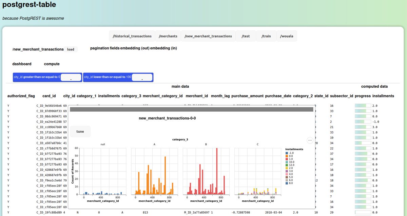Click progress bar in C_ID_19fc88bd89 row

pos(362,212)
